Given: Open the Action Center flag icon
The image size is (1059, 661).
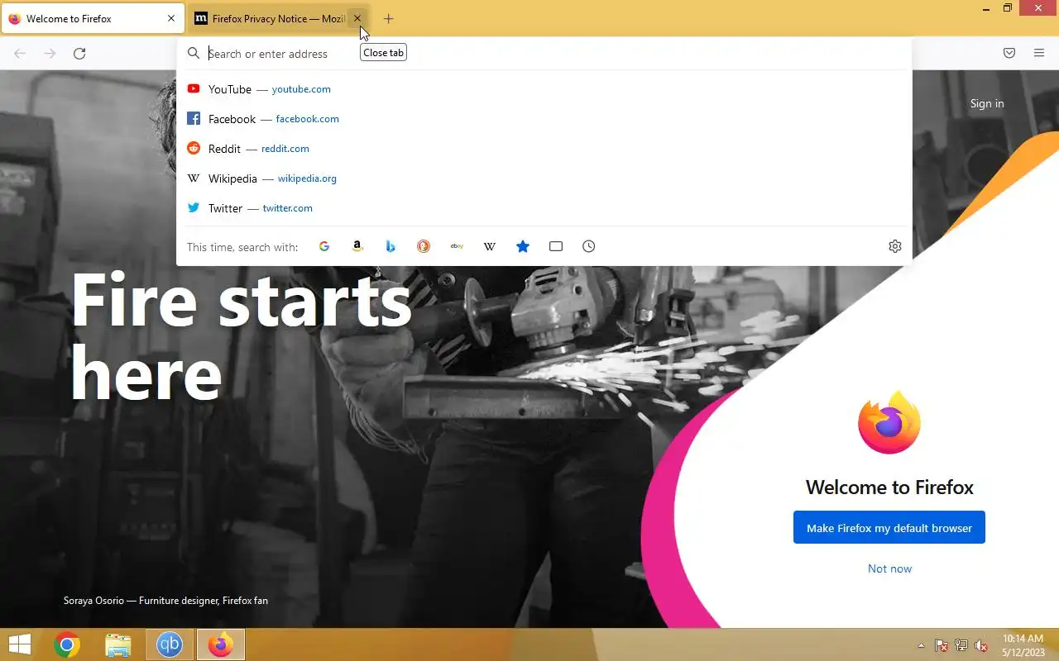Looking at the screenshot, I should [x=942, y=645].
